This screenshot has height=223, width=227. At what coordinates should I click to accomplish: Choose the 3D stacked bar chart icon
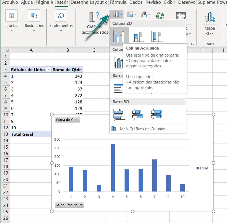(138, 114)
